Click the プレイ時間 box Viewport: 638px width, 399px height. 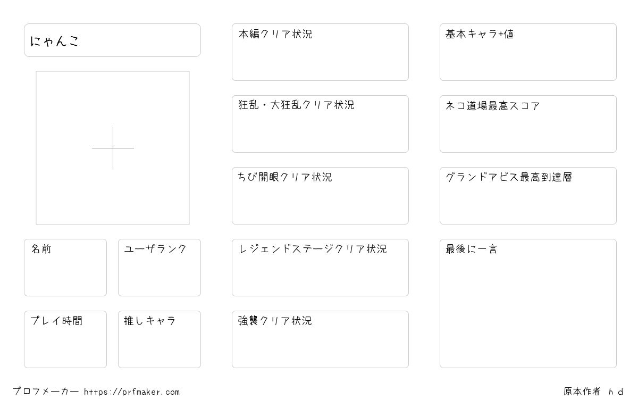pyautogui.click(x=65, y=339)
